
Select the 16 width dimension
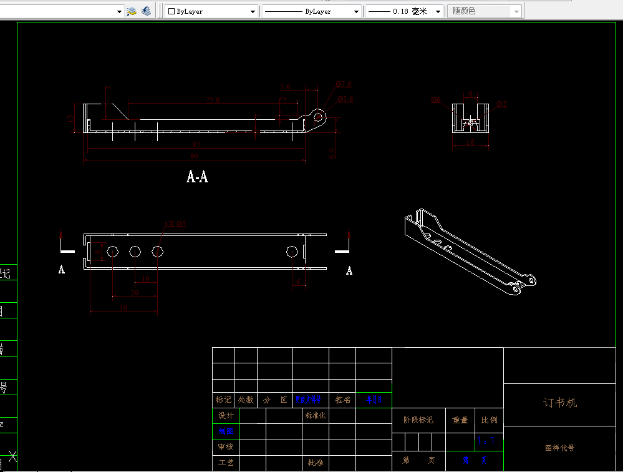tap(470, 142)
